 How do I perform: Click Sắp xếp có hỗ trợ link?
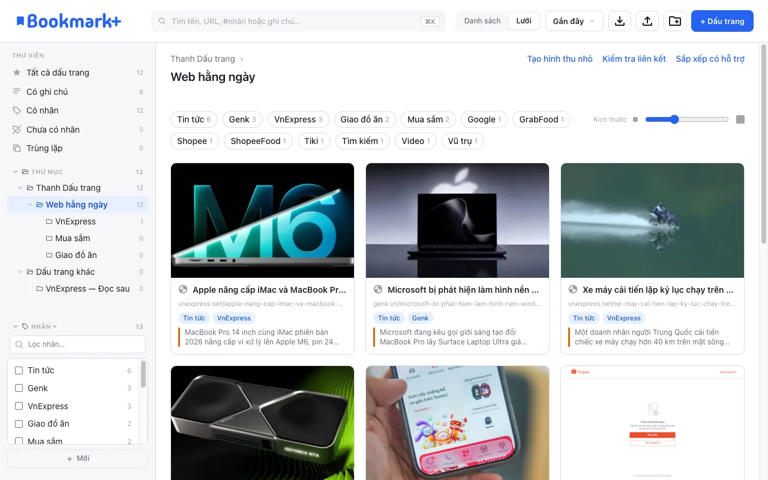(710, 59)
